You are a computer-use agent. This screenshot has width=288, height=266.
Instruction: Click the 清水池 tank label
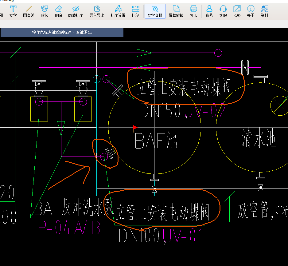259,137
